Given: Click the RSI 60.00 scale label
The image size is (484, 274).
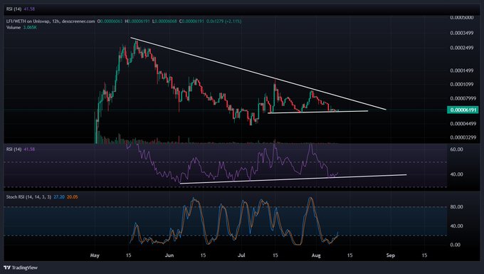Looking at the screenshot, I should pos(456,149).
